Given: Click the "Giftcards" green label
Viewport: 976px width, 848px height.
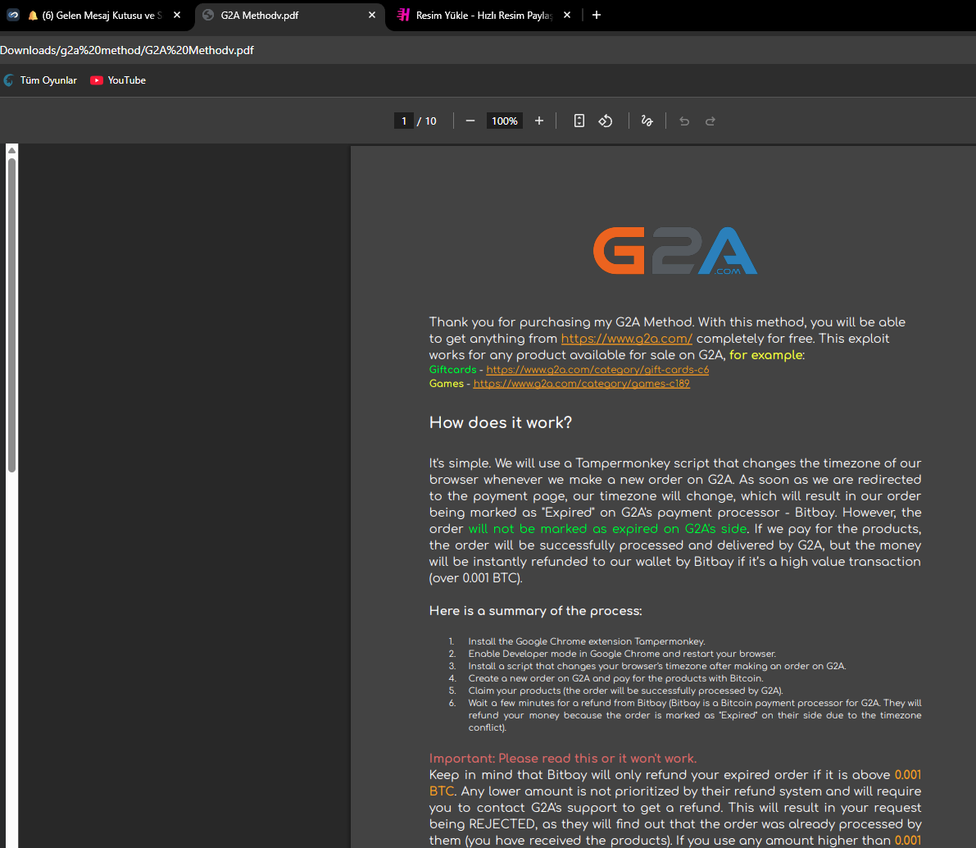Looking at the screenshot, I should [452, 370].
